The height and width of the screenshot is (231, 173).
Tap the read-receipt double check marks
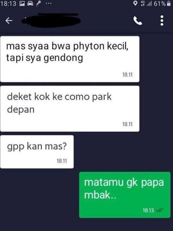point(159,210)
